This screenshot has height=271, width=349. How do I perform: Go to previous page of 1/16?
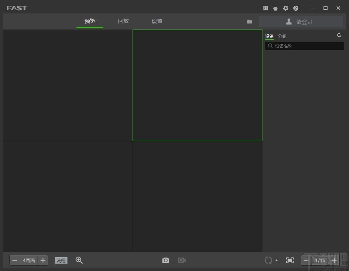coord(306,260)
